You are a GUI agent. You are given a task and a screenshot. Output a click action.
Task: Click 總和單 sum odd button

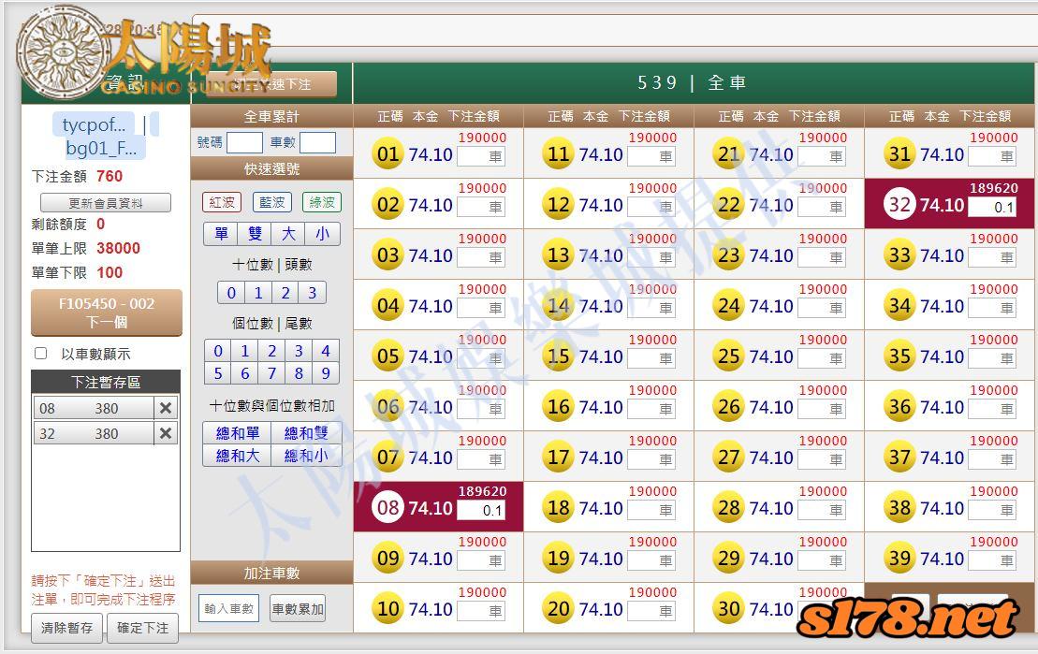pos(238,433)
